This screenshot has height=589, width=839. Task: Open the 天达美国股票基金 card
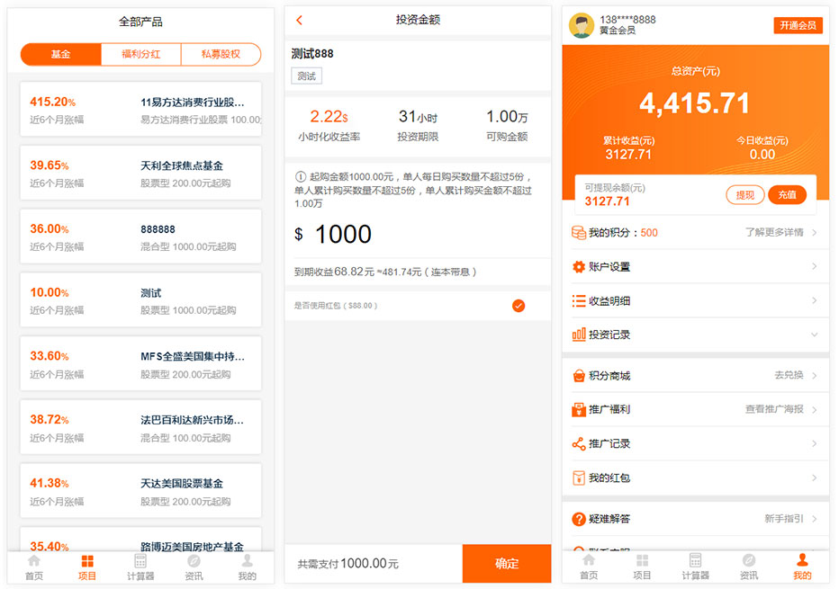(x=140, y=491)
